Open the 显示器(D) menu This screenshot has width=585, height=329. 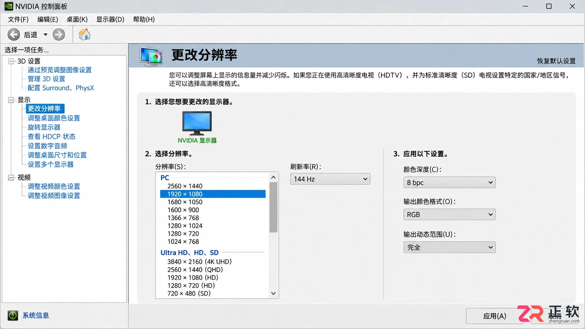pyautogui.click(x=110, y=19)
